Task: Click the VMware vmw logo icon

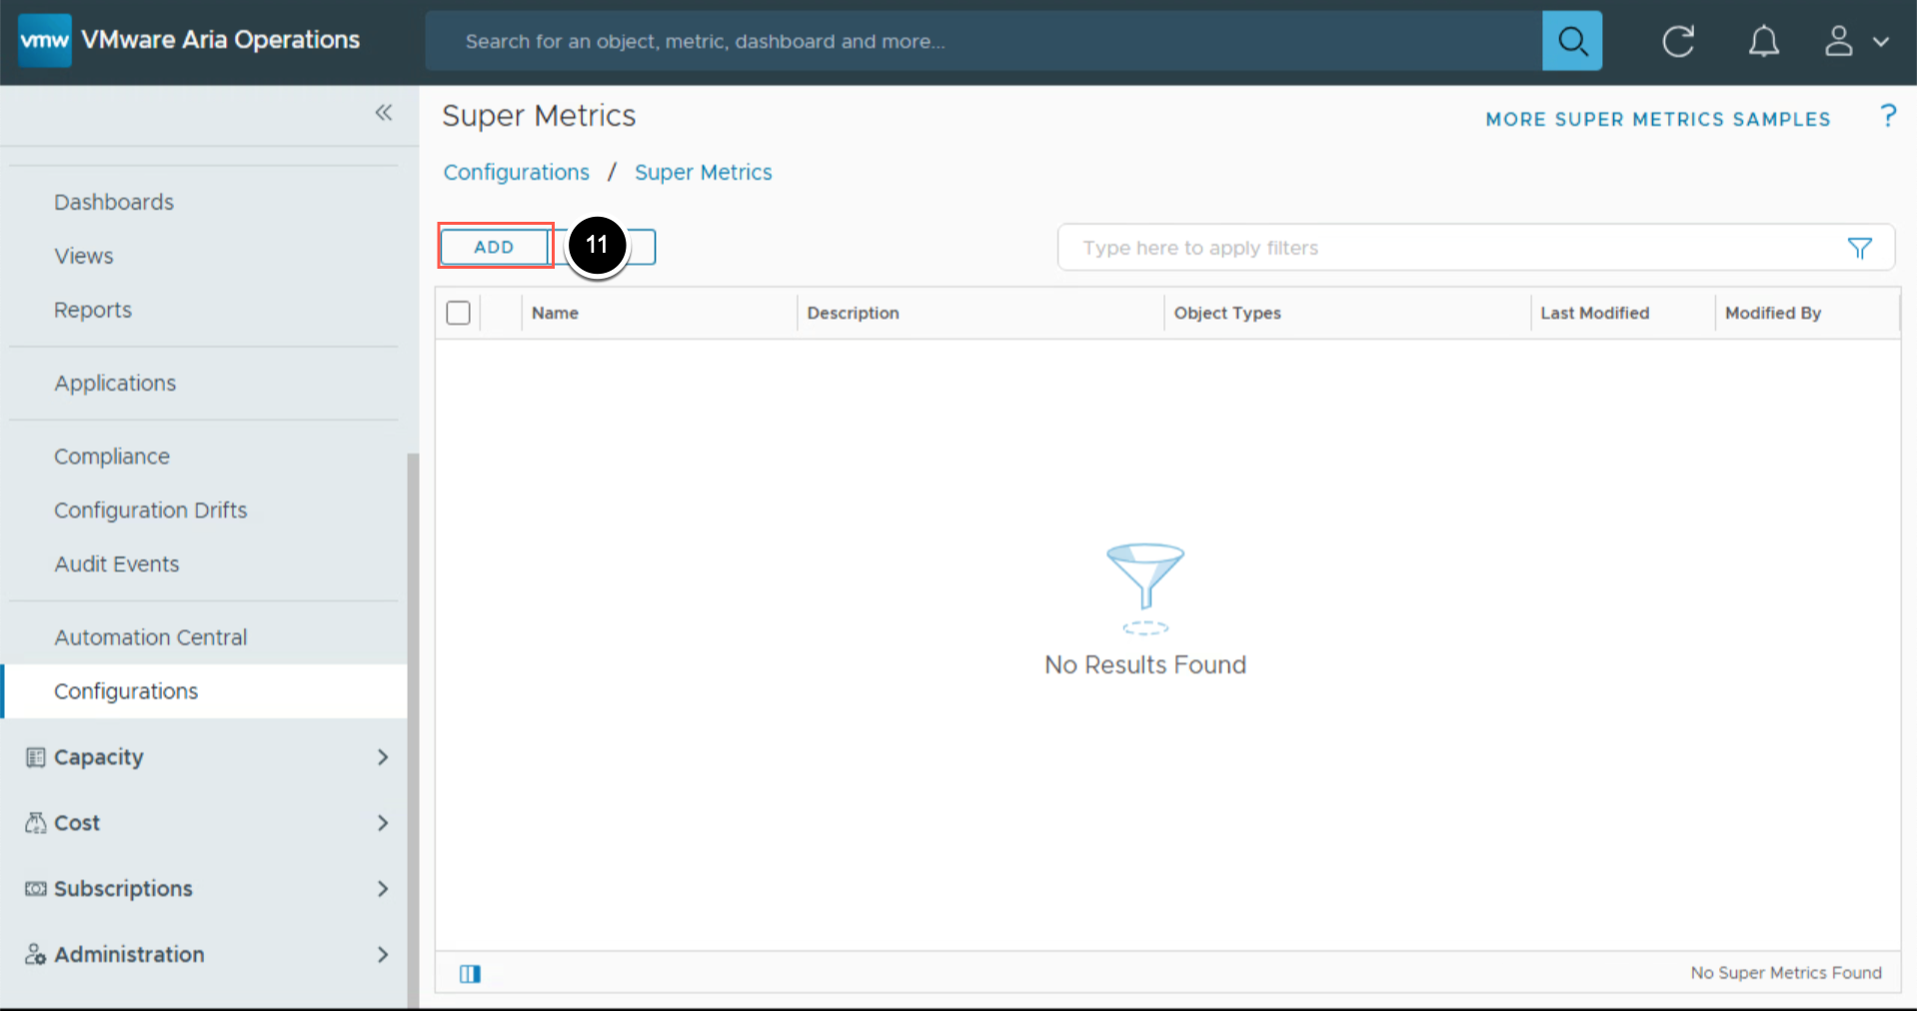Action: click(x=45, y=40)
